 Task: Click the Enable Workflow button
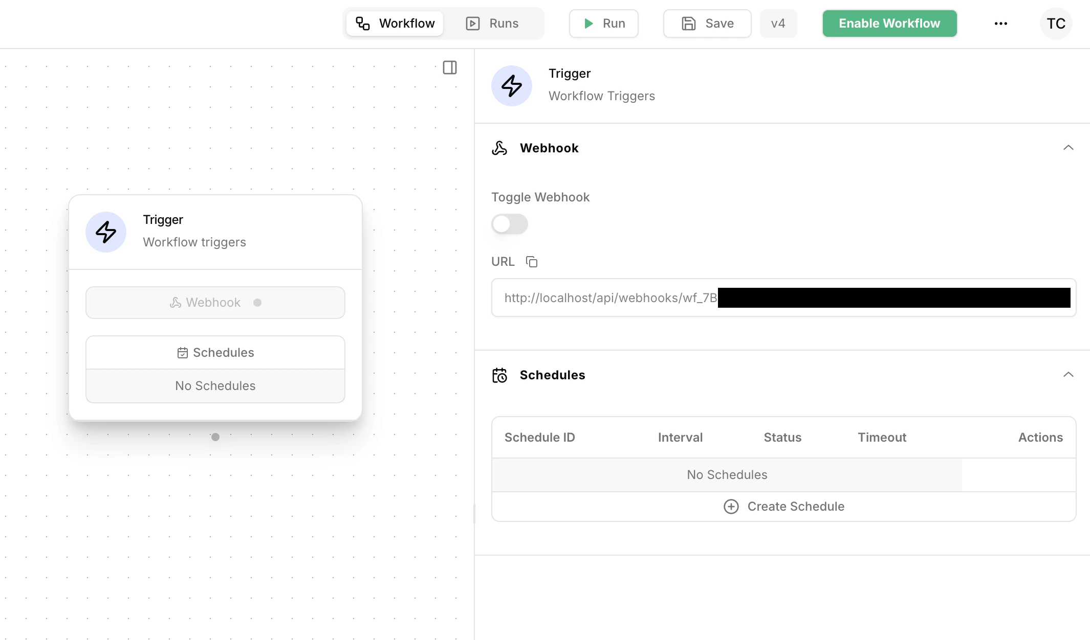pyautogui.click(x=889, y=23)
